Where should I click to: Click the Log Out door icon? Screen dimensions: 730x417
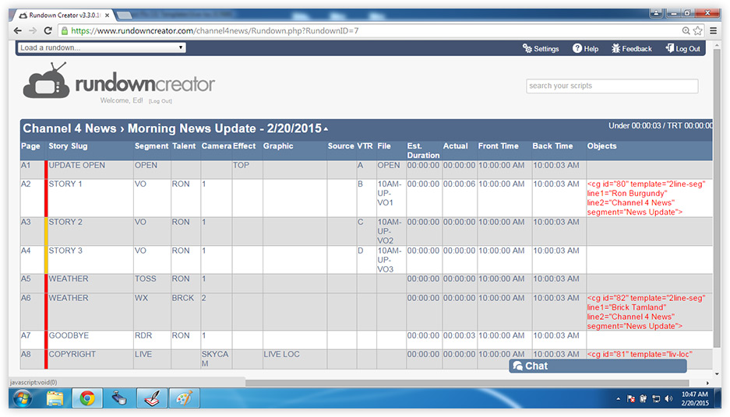(669, 48)
